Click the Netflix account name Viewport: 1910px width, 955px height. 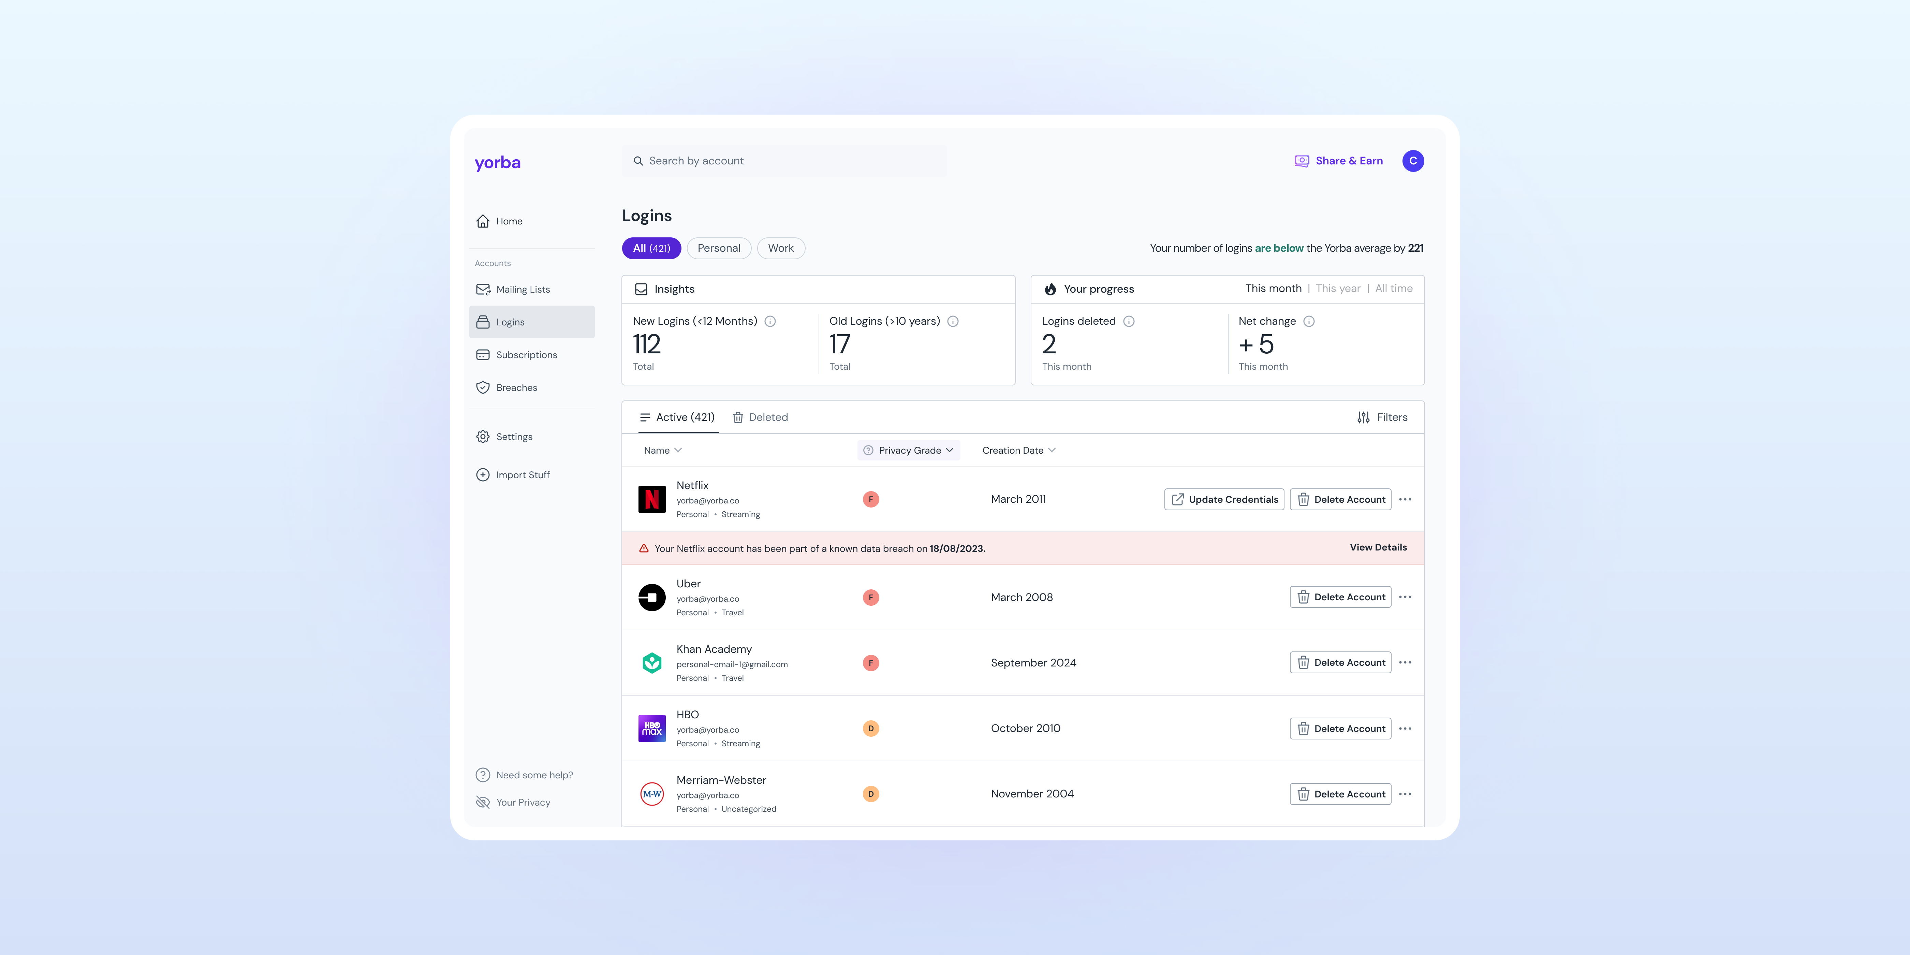[692, 486]
